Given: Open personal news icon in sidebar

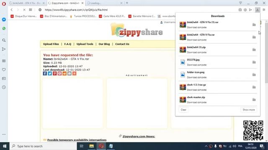Looking at the screenshot, I should point(4,78).
